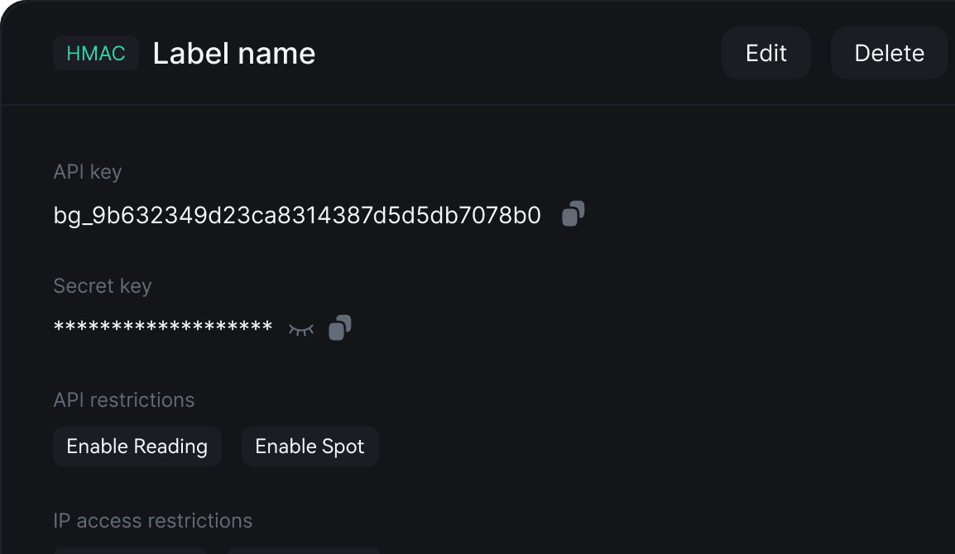This screenshot has height=554, width=955.
Task: Click the masked secret key asterisks
Action: [163, 328]
